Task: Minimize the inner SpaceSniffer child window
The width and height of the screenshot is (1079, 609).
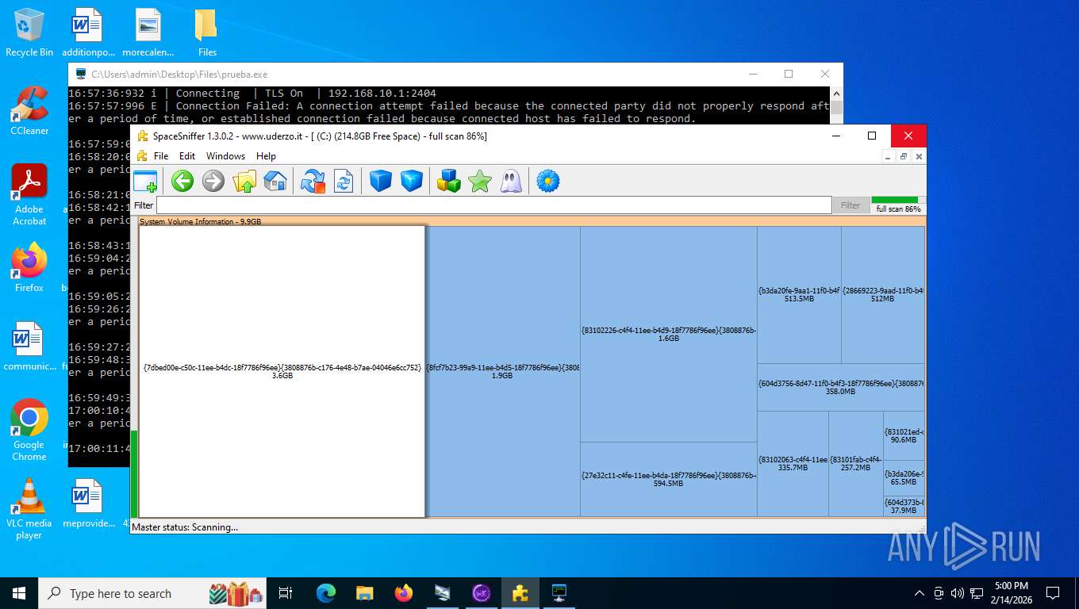Action: pyautogui.click(x=889, y=157)
